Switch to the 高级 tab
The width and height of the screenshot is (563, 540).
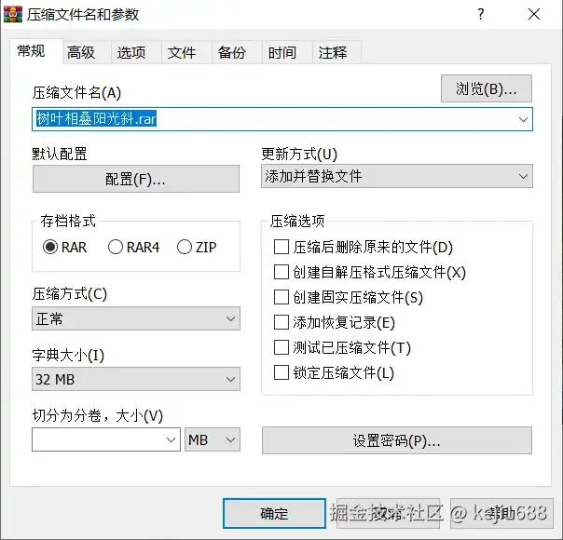click(81, 53)
